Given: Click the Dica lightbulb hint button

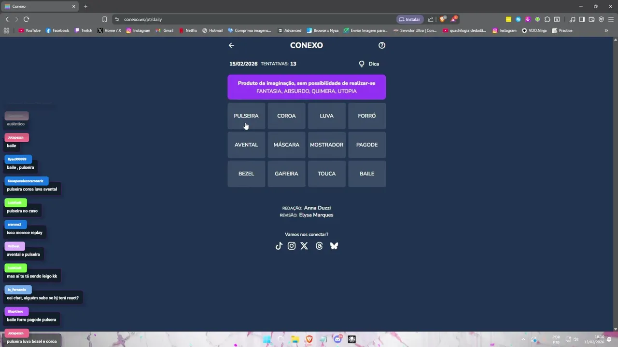Looking at the screenshot, I should (369, 64).
